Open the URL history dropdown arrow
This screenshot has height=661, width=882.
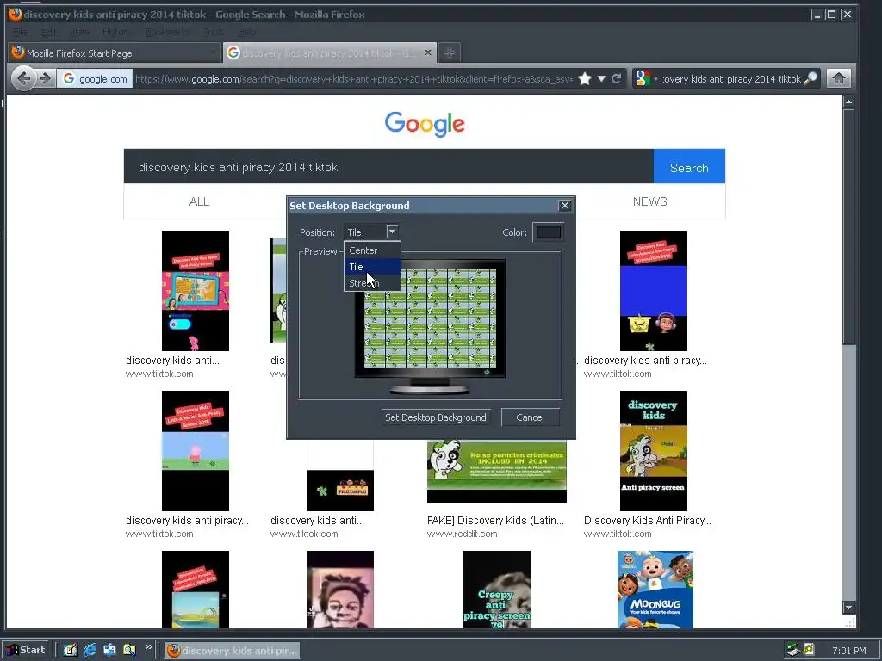601,78
